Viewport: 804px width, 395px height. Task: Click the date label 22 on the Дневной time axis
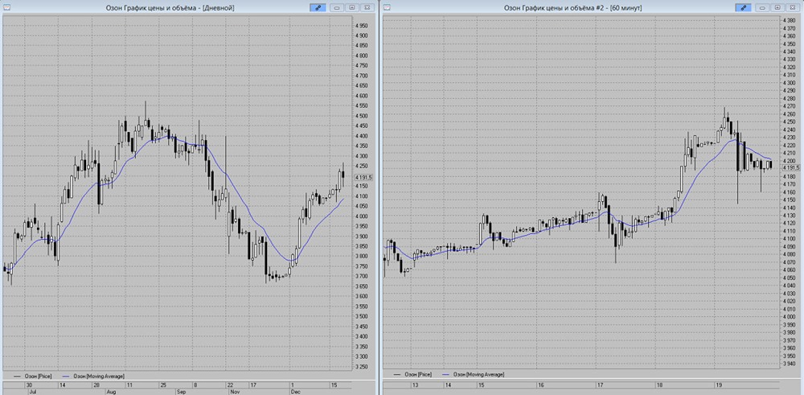pos(230,385)
